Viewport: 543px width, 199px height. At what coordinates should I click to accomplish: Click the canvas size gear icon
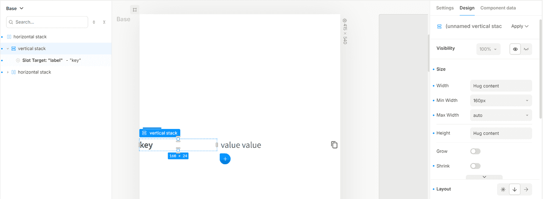click(x=345, y=20)
